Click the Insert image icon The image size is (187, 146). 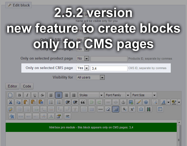point(131,102)
